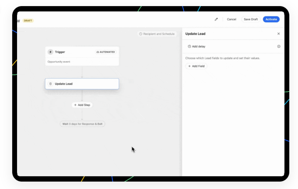Select the Trigger node
The width and height of the screenshot is (298, 189).
[x=82, y=56]
